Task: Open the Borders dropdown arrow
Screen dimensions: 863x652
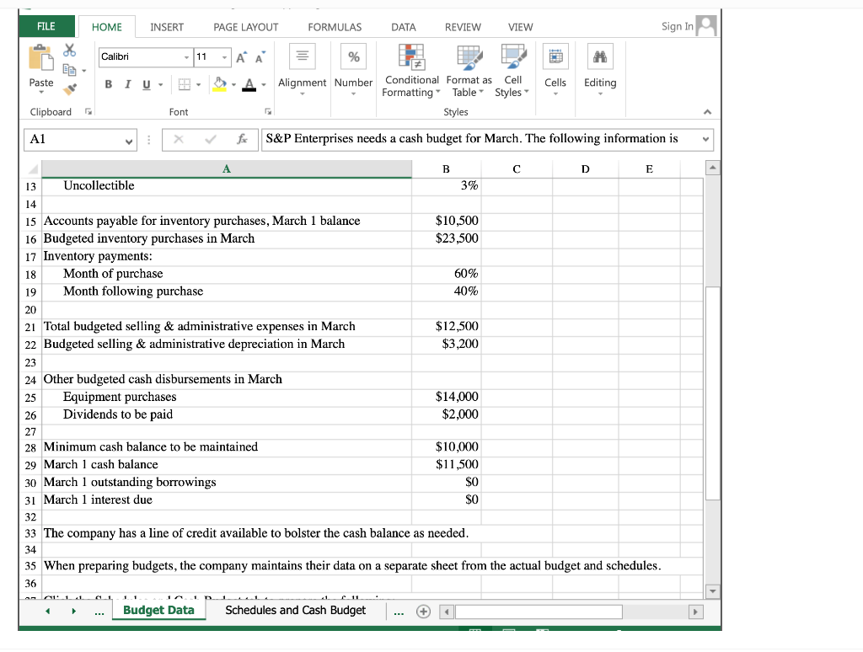Action: click(x=198, y=85)
